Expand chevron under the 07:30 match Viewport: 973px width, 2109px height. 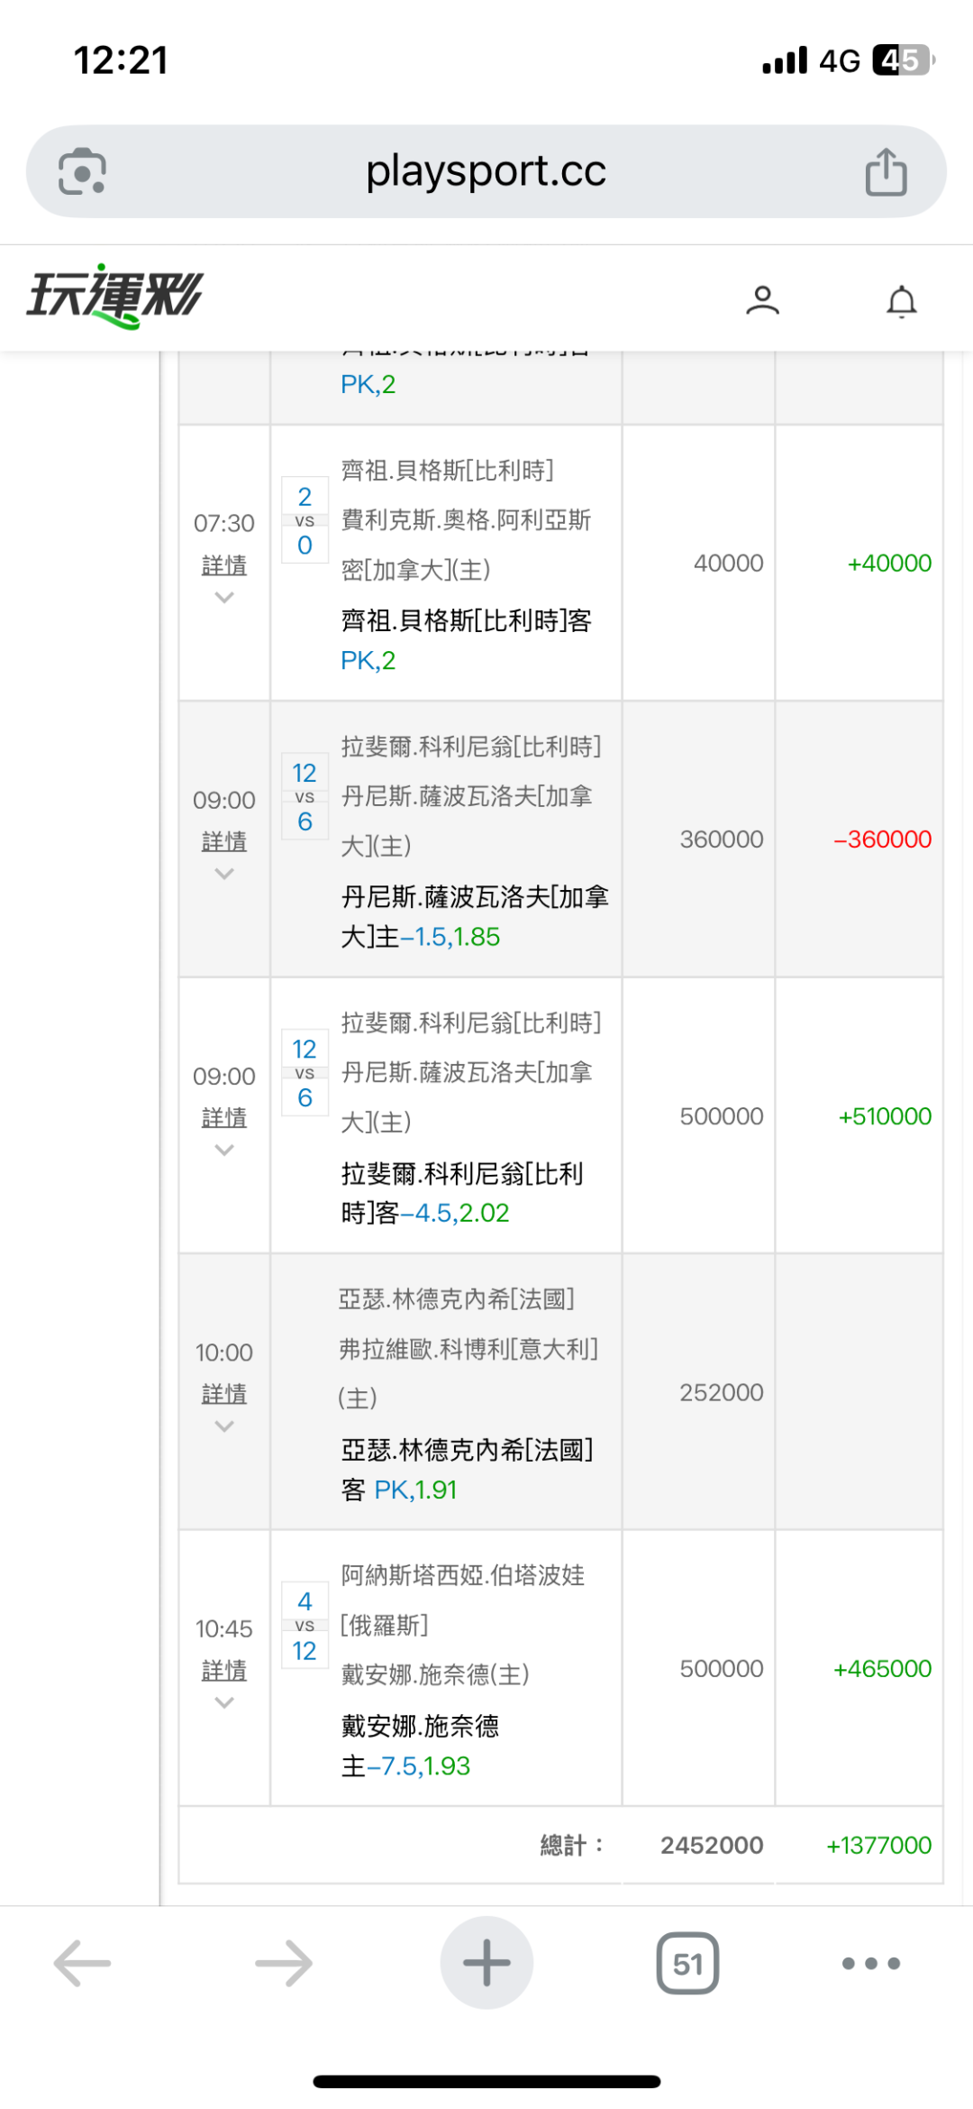(x=224, y=598)
